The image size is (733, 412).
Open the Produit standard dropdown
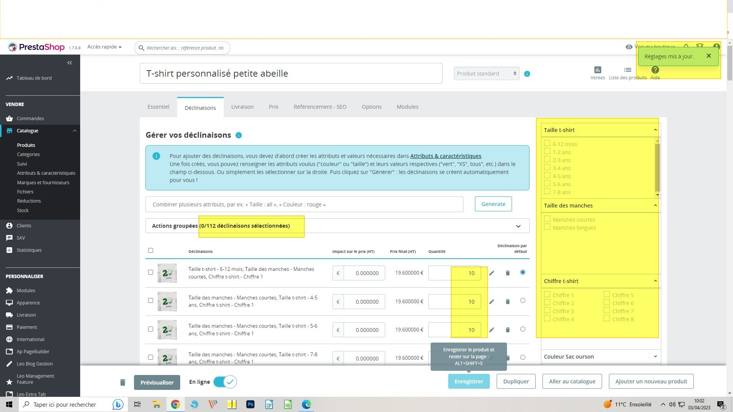486,74
